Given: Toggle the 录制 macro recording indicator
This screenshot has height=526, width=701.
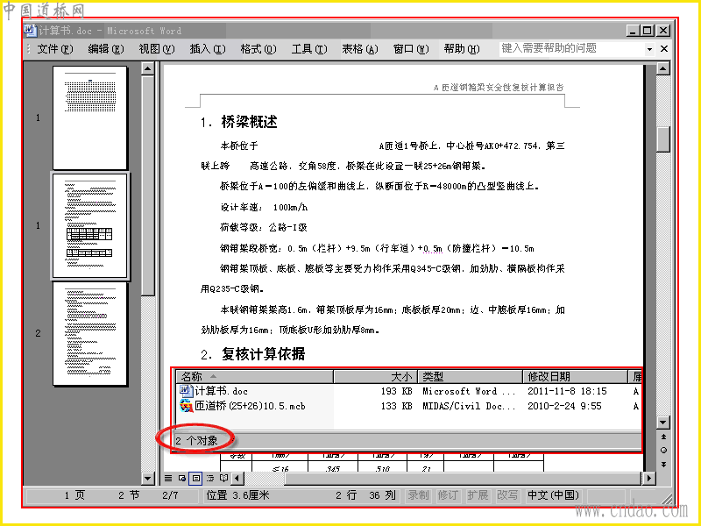Looking at the screenshot, I should (418, 495).
